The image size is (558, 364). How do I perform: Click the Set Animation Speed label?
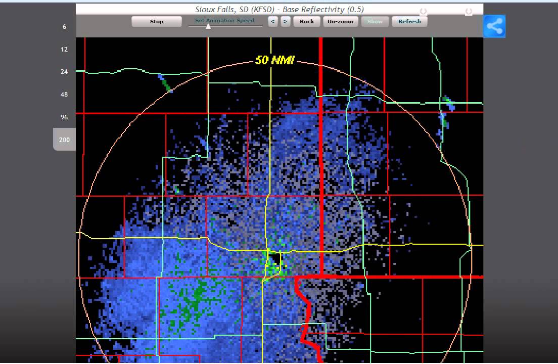coord(224,20)
